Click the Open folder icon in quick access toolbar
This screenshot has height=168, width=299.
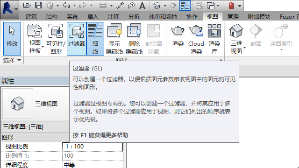[x=27, y=6]
